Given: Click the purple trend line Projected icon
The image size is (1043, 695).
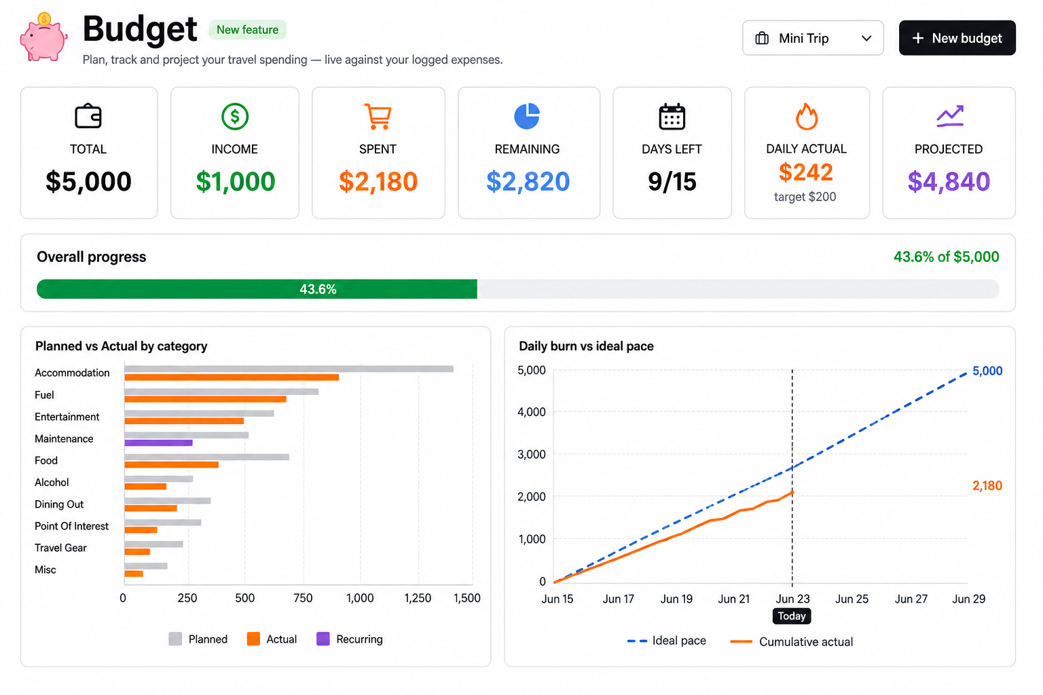Looking at the screenshot, I should [950, 116].
